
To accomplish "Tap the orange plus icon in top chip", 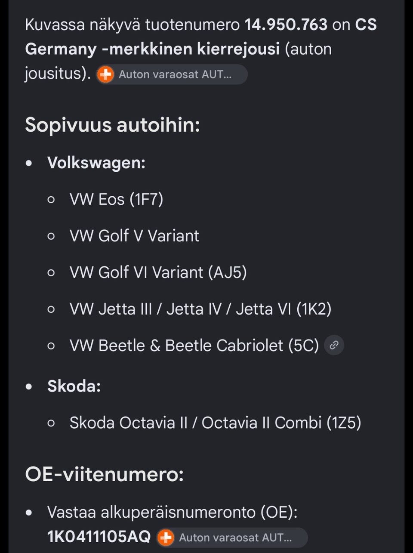I will point(105,74).
